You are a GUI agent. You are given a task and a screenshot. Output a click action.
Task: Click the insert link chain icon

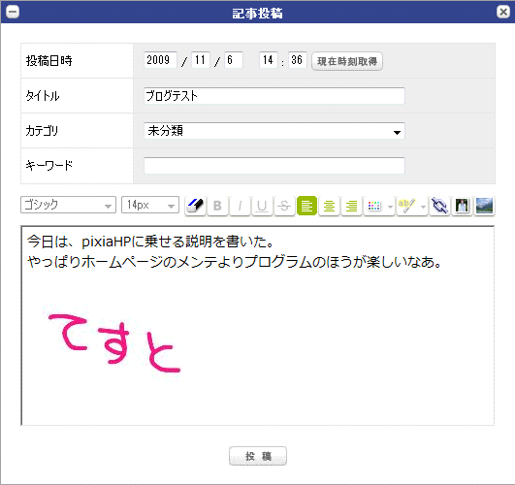tap(439, 206)
